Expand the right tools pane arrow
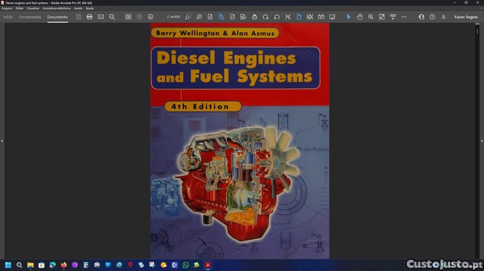The height and width of the screenshot is (271, 484). coord(481,140)
